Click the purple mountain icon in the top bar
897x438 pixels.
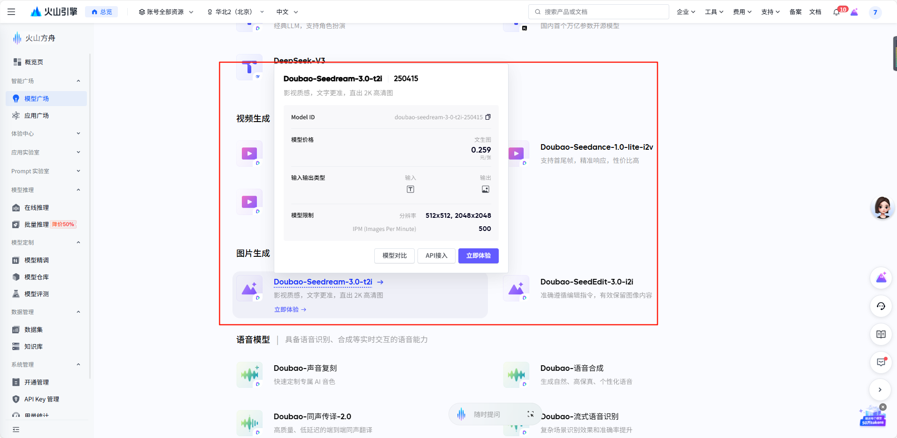pos(854,12)
